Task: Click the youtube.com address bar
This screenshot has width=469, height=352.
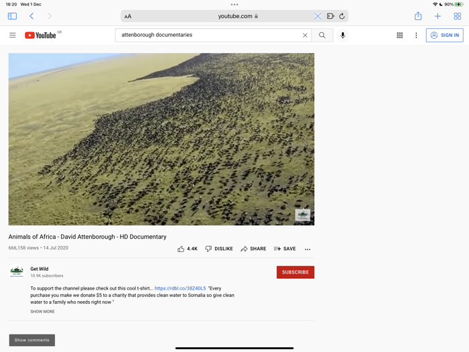Action: pos(234,16)
